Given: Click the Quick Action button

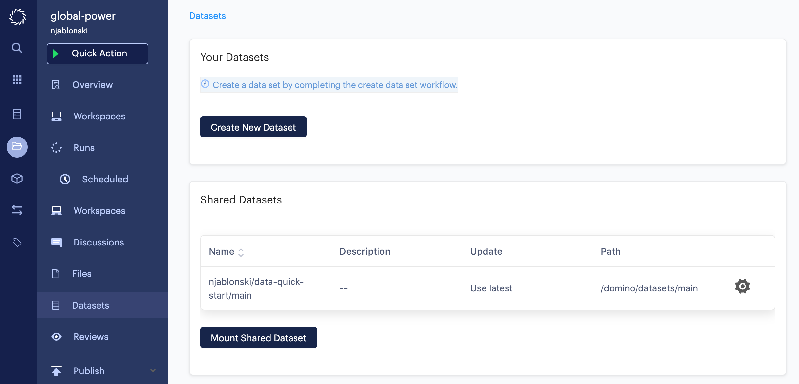Looking at the screenshot, I should [x=97, y=53].
